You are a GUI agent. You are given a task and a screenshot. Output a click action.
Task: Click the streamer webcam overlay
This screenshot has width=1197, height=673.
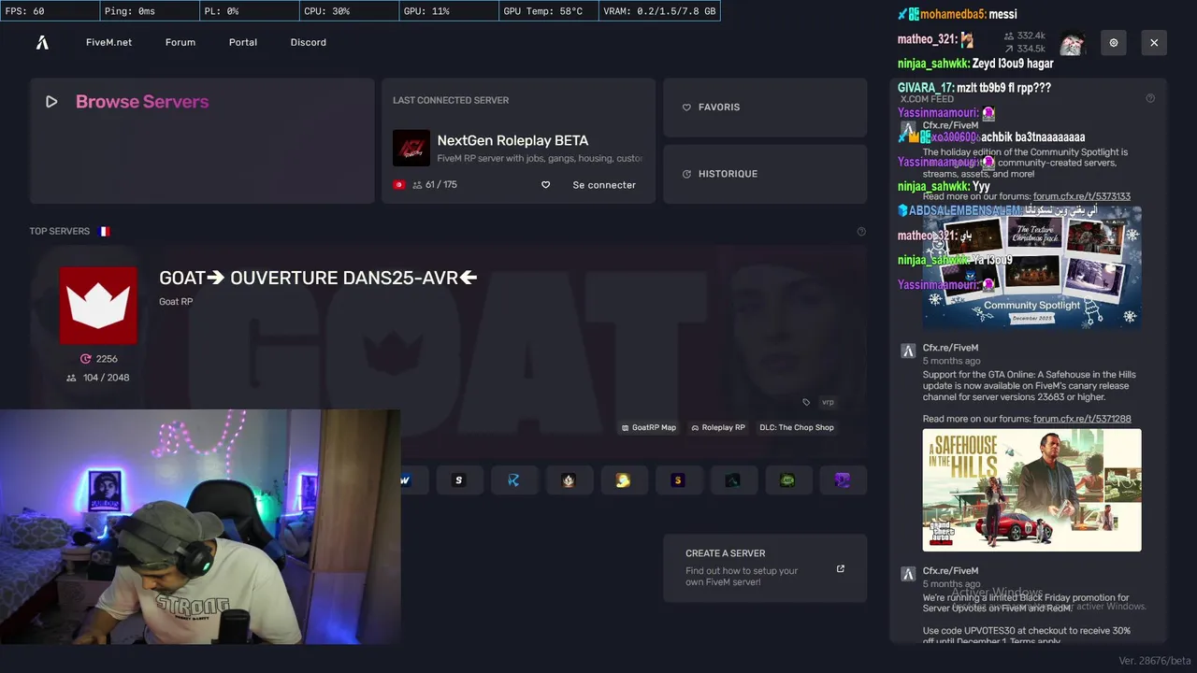pos(200,526)
